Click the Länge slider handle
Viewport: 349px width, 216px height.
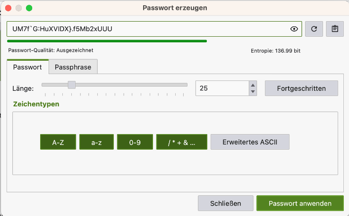pyautogui.click(x=72, y=85)
